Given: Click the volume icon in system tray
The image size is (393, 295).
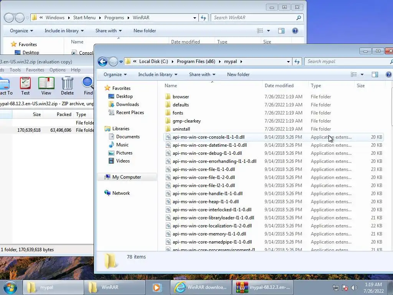Looking at the screenshot, I should (354, 288).
